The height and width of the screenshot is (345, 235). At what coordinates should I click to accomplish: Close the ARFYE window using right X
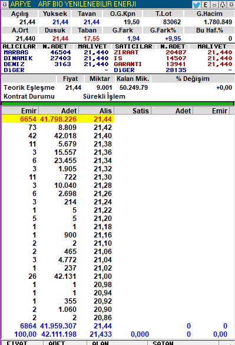click(231, 4)
